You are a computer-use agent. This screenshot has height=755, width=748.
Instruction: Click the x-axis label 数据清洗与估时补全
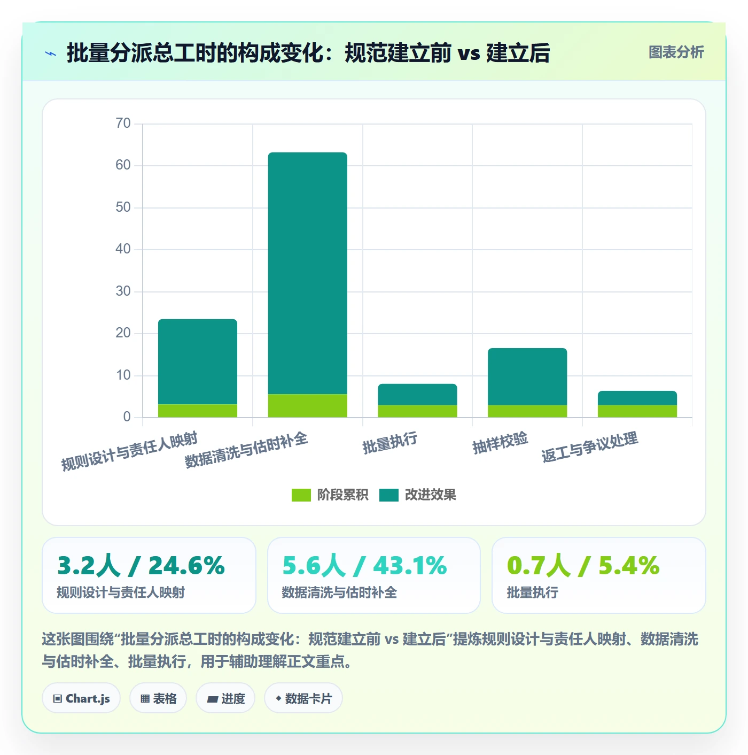click(x=246, y=450)
